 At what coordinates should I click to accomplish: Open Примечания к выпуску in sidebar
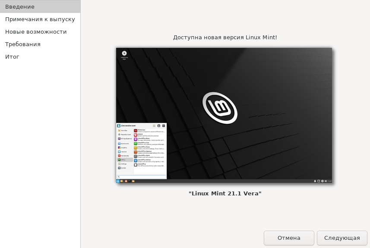tap(40, 19)
